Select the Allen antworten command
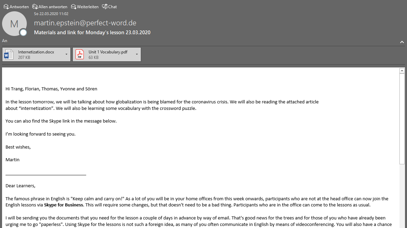The width and height of the screenshot is (407, 228). (49, 7)
